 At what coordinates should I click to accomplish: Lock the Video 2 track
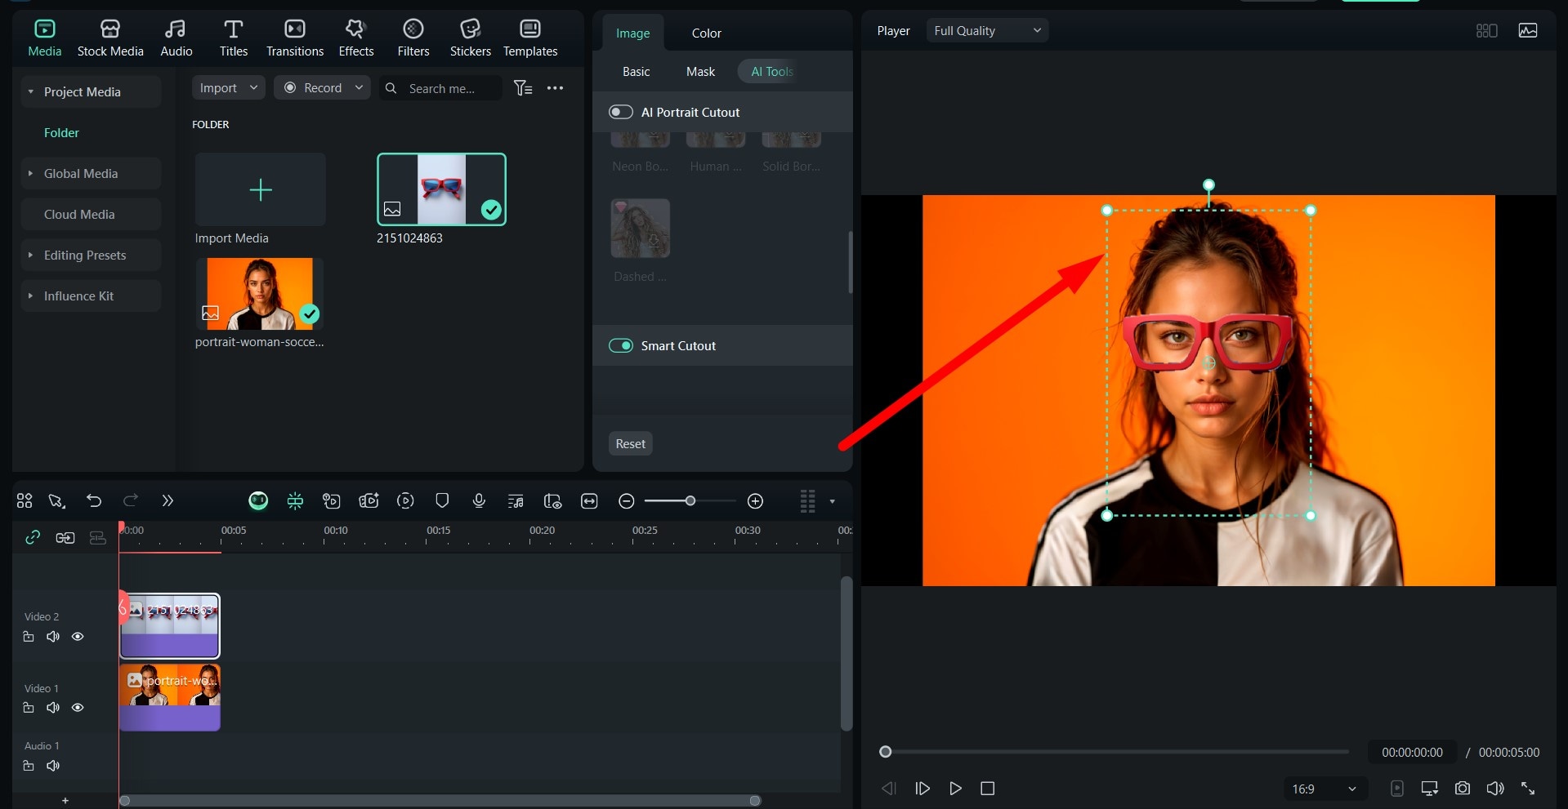tap(29, 637)
